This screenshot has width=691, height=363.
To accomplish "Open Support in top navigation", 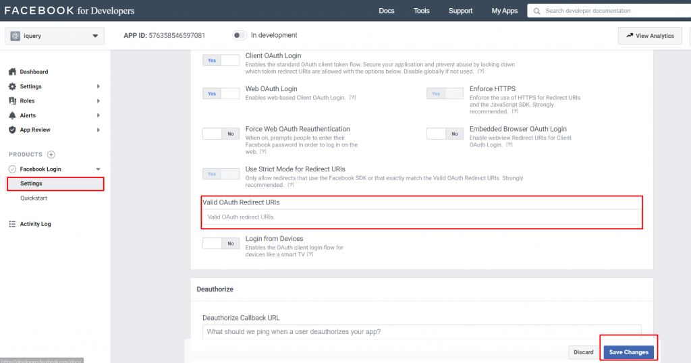I will 460,11.
